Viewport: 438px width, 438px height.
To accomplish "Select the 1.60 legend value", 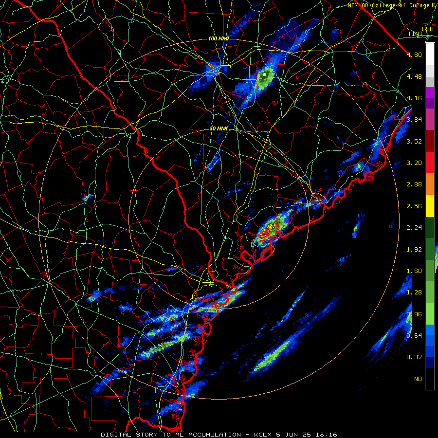I will click(x=414, y=271).
